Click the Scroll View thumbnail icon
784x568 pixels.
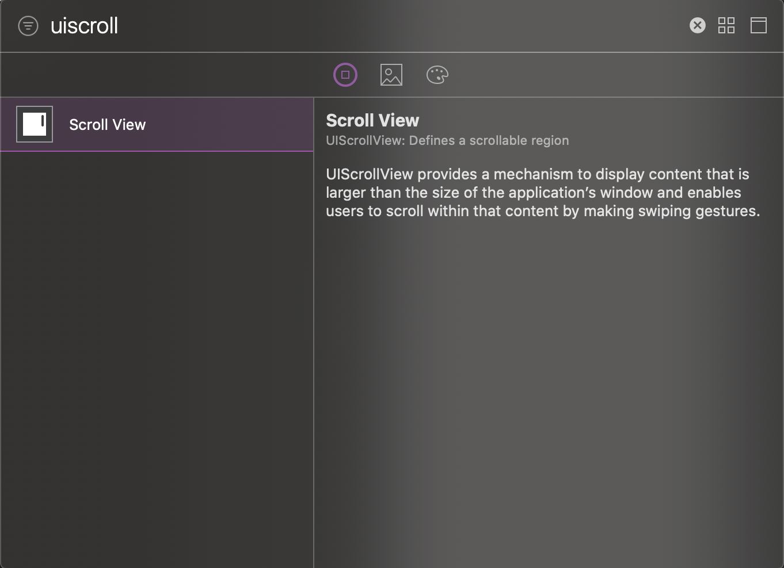[x=35, y=124]
